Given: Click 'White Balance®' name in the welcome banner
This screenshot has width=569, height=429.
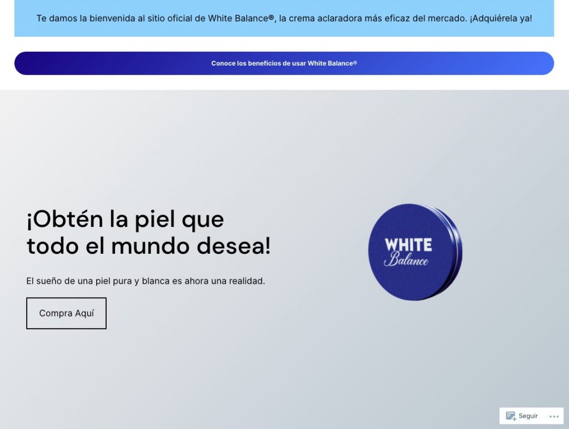Looking at the screenshot, I should point(241,18).
